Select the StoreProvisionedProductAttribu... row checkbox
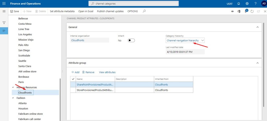267x121 pixels. point(73,90)
